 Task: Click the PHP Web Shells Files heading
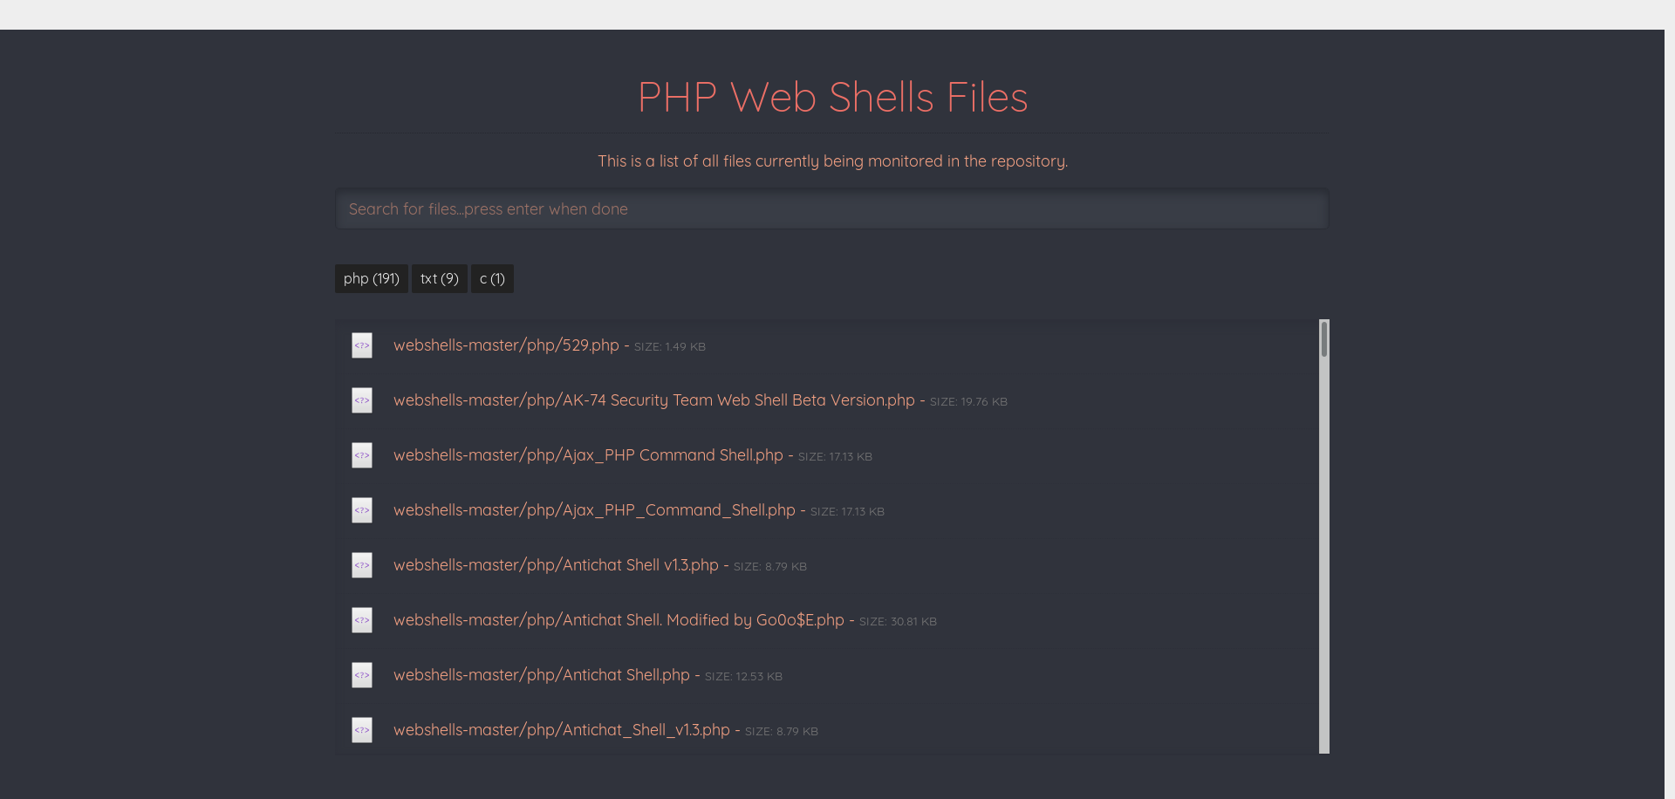pyautogui.click(x=832, y=97)
